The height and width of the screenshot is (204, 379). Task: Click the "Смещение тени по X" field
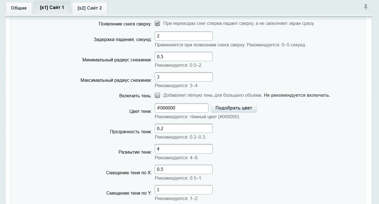183,169
